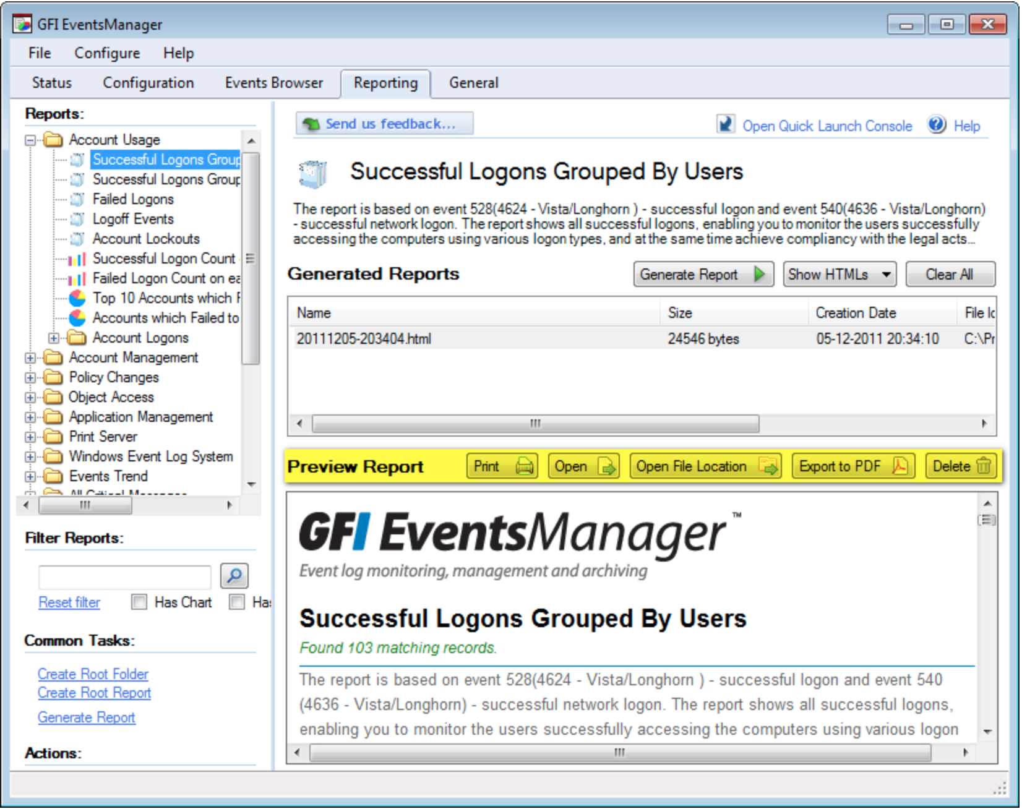
Task: Click the pie chart icon for Top 10 Accounts
Action: pos(77,299)
